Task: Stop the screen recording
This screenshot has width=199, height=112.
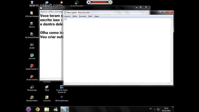Action: point(89,2)
